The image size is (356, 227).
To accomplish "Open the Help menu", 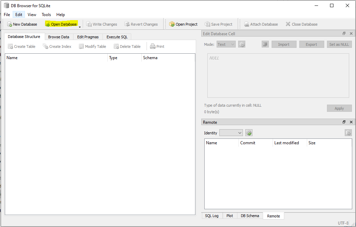I will 60,15.
